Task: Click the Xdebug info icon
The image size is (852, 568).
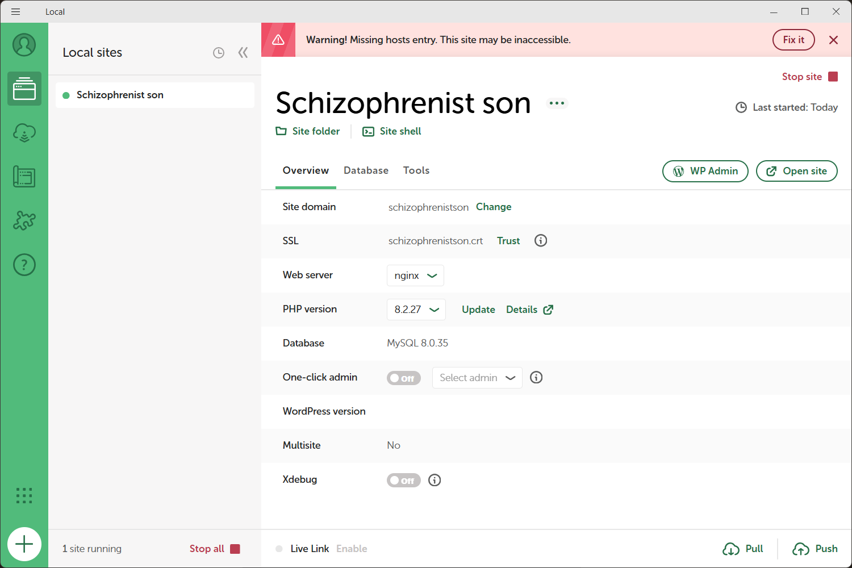Action: click(x=435, y=480)
